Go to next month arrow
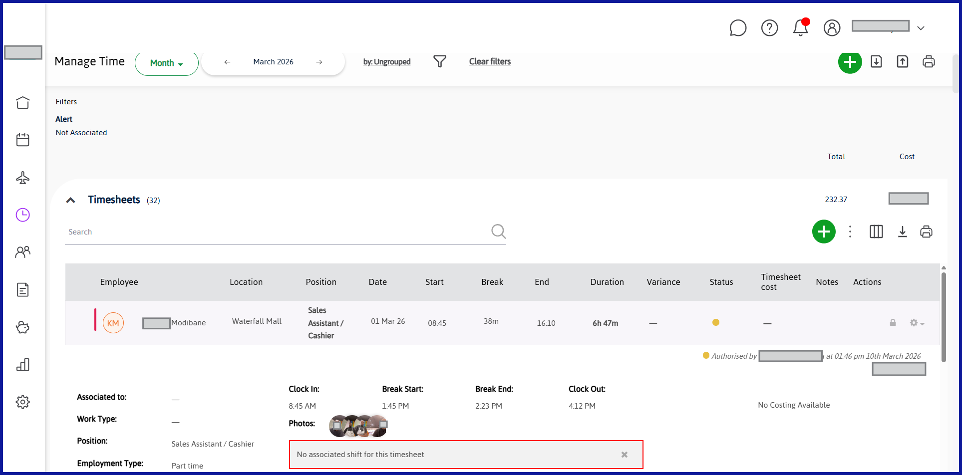This screenshot has width=962, height=475. (319, 62)
